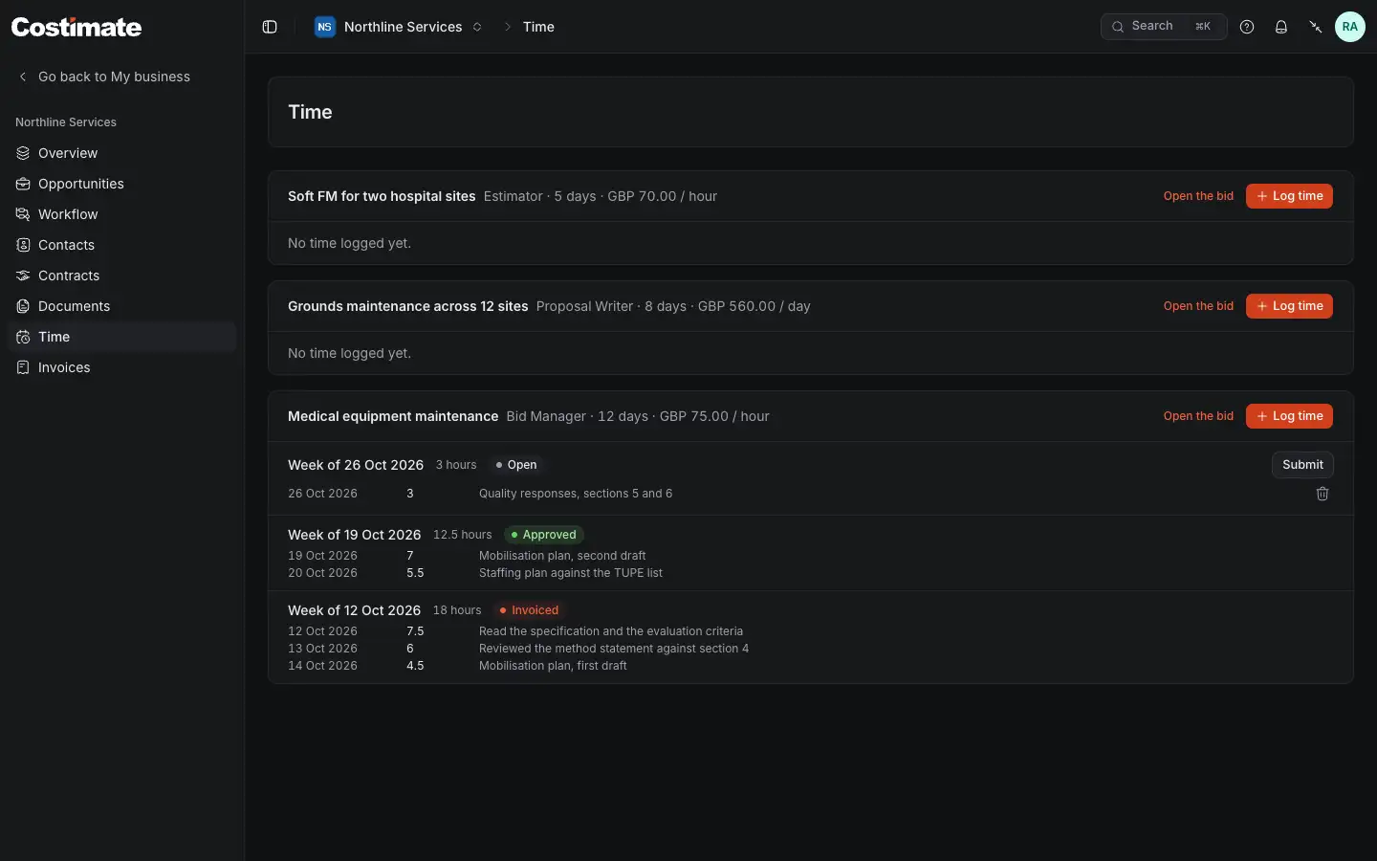
Task: Open Opportunities in the sidebar
Action: click(121, 184)
